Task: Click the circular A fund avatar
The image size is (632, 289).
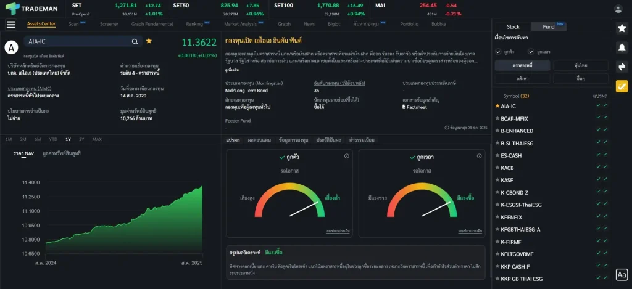Action: tap(11, 47)
